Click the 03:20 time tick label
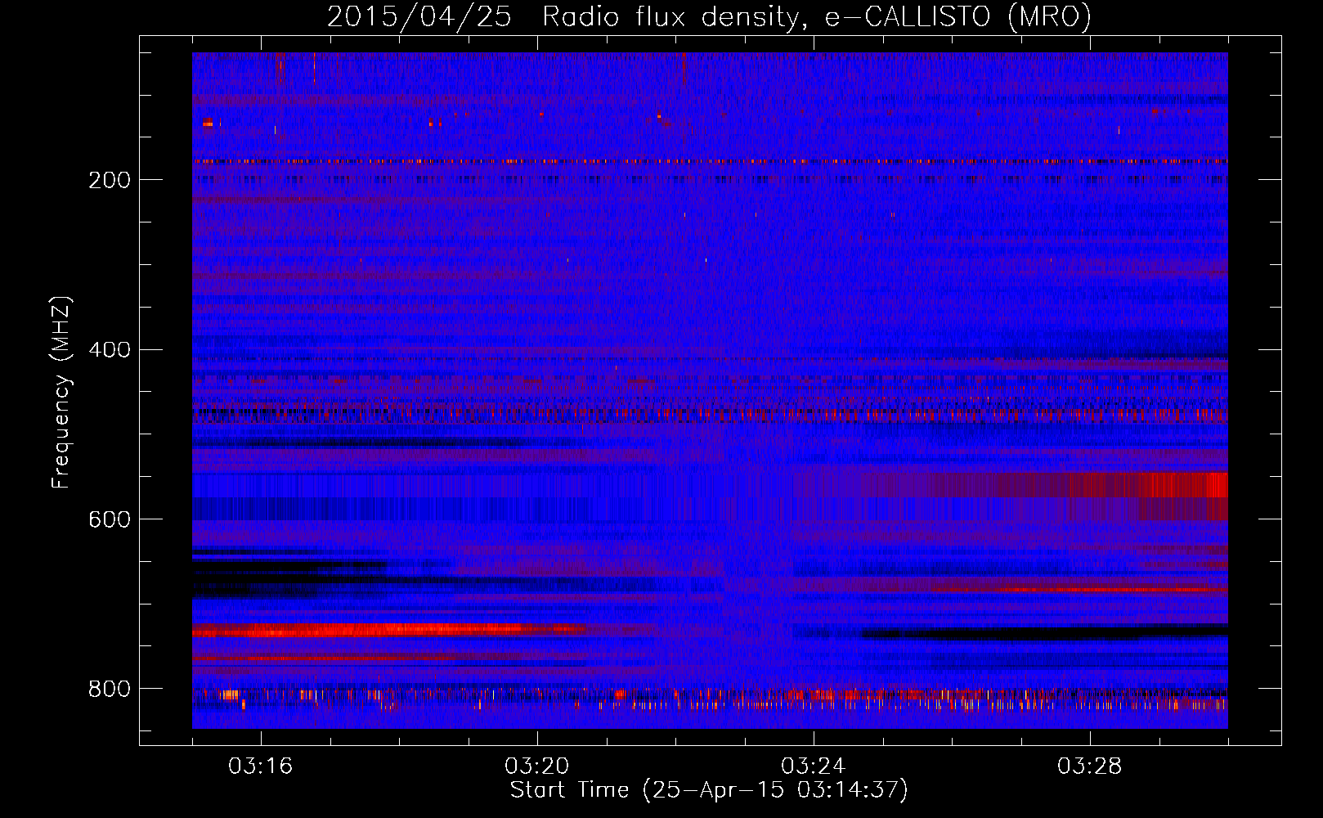 [536, 766]
